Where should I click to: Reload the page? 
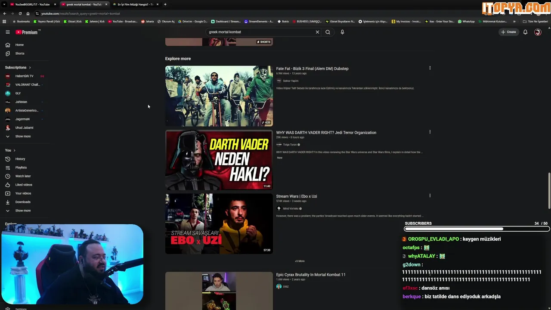pos(20,13)
